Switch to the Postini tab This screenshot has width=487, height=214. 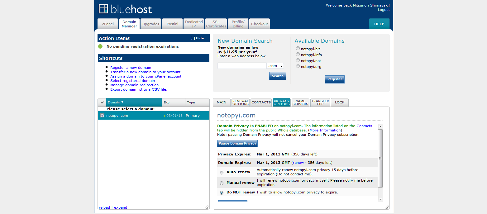[172, 24]
